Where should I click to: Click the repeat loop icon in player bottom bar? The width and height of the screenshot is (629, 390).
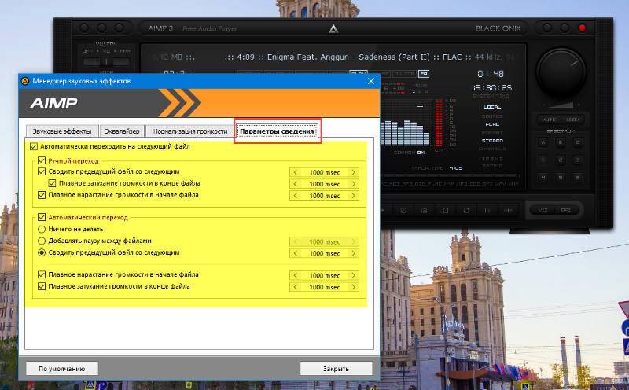point(466,210)
